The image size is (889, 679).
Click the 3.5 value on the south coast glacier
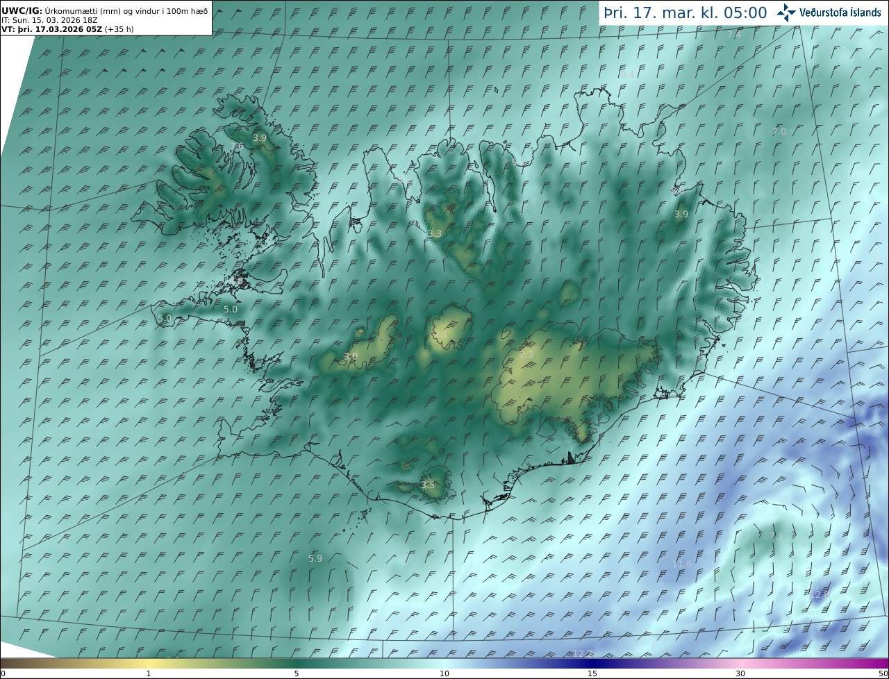[428, 485]
